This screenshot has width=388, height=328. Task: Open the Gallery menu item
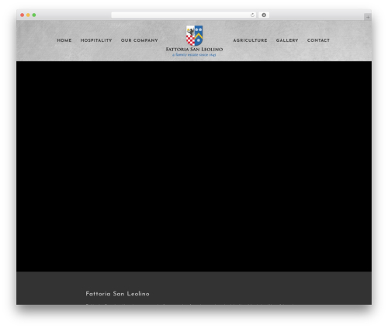coord(287,40)
